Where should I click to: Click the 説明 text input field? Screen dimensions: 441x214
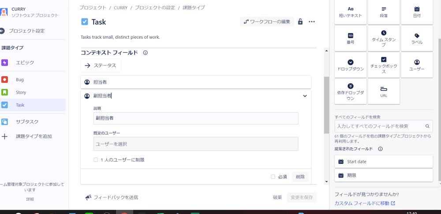coord(196,118)
